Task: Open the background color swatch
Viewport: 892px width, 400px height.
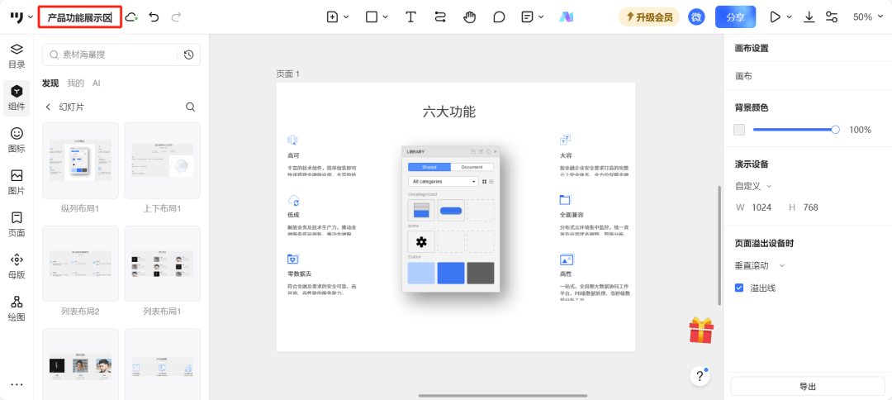Action: pyautogui.click(x=739, y=130)
